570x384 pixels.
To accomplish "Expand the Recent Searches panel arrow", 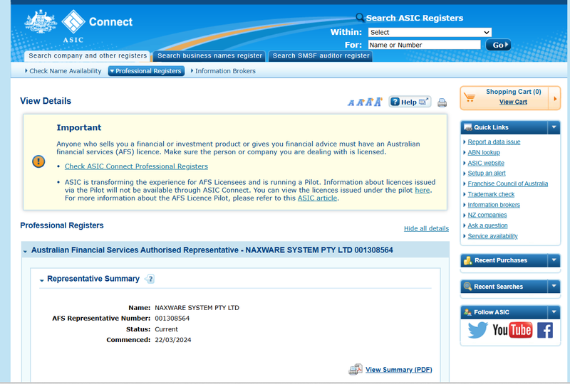I will (554, 287).
